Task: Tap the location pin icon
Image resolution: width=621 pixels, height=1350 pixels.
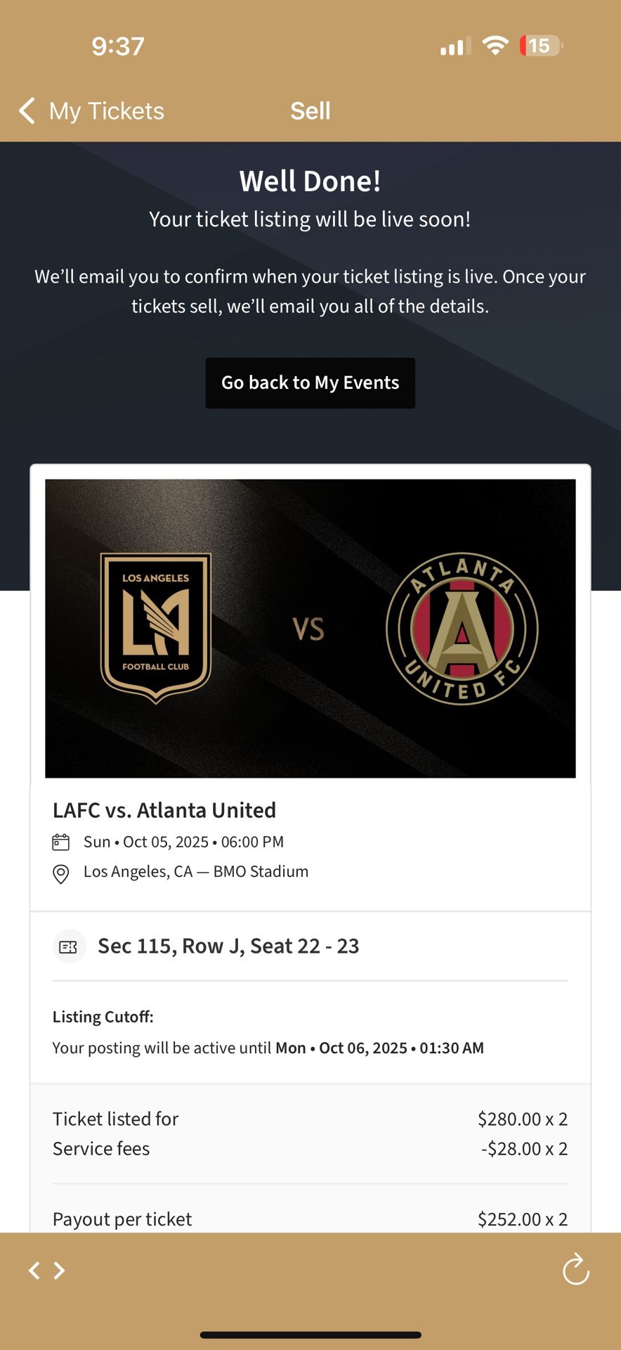Action: 61,873
